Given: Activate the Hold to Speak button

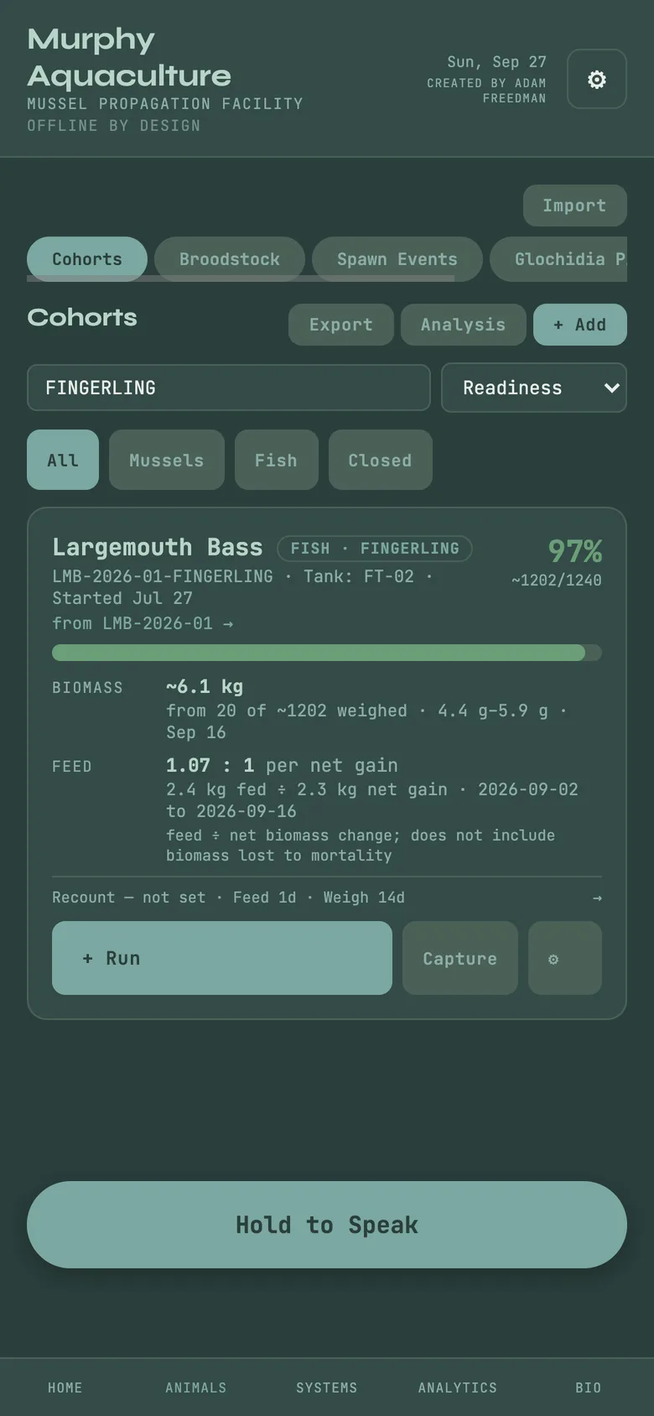Looking at the screenshot, I should [327, 1225].
